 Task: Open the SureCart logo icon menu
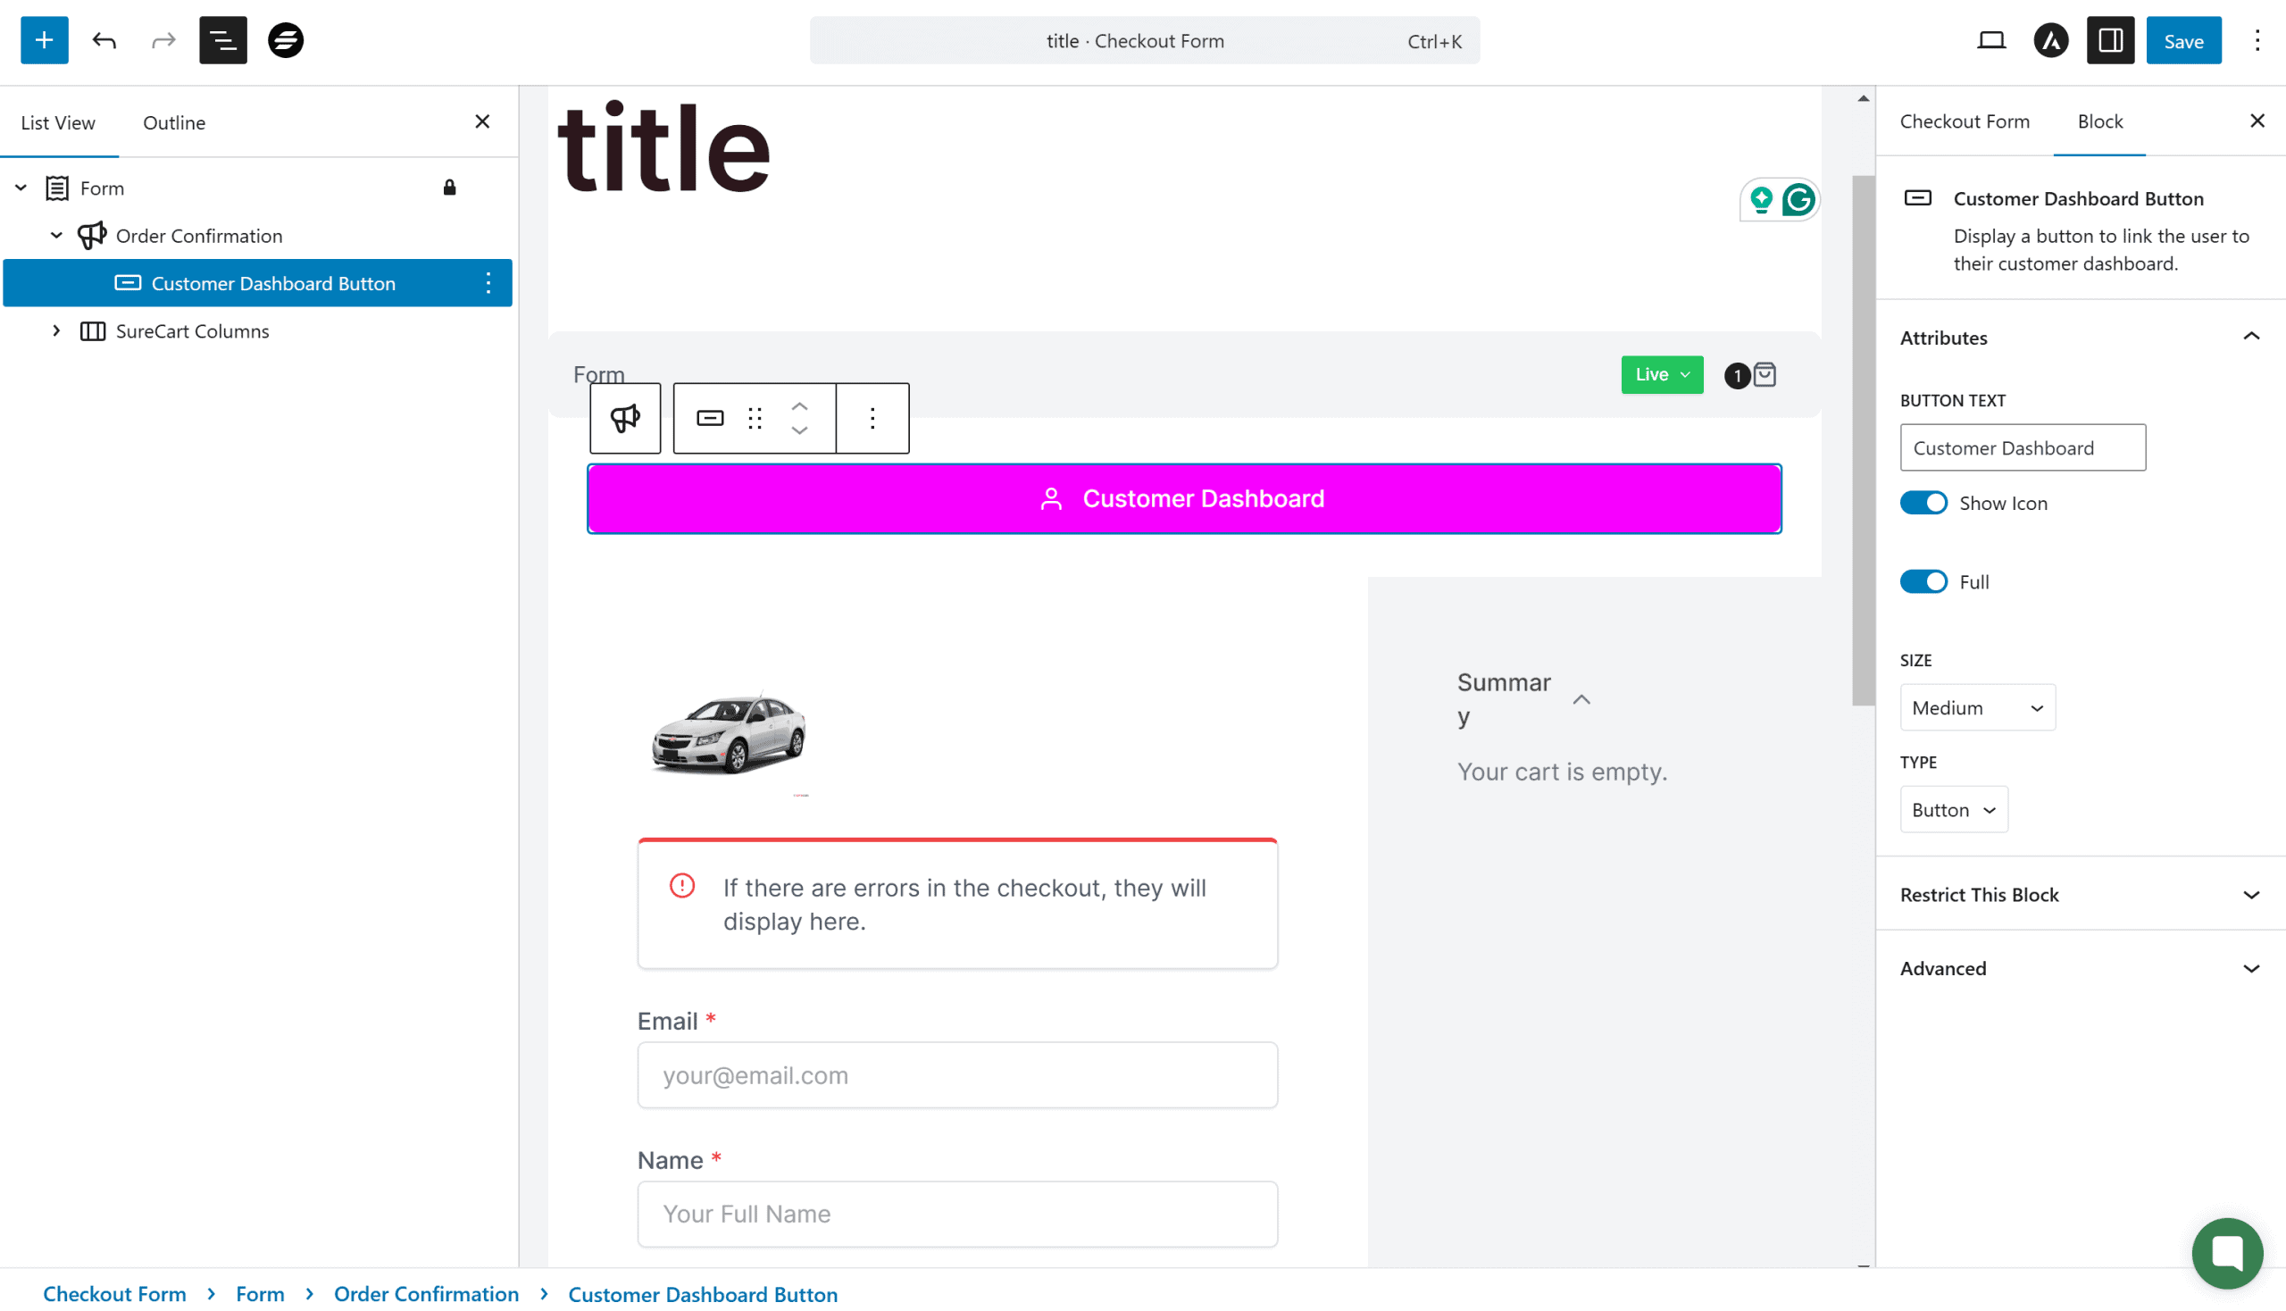pyautogui.click(x=286, y=40)
